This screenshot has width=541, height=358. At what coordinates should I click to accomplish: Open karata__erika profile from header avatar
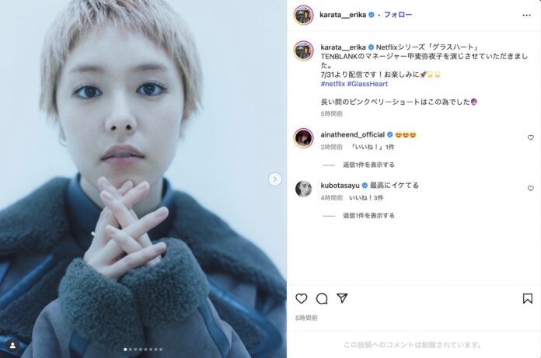303,16
